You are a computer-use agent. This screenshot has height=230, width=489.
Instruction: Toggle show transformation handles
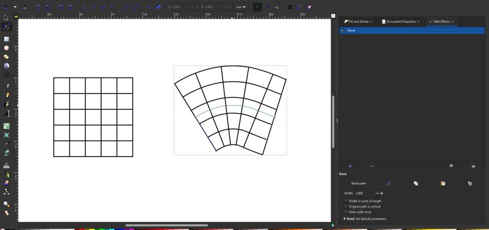click(x=290, y=7)
